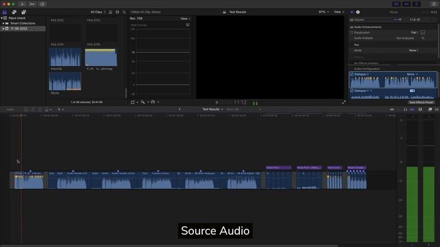Open the Effects browser icon
This screenshot has width=440, height=247.
pos(430,110)
